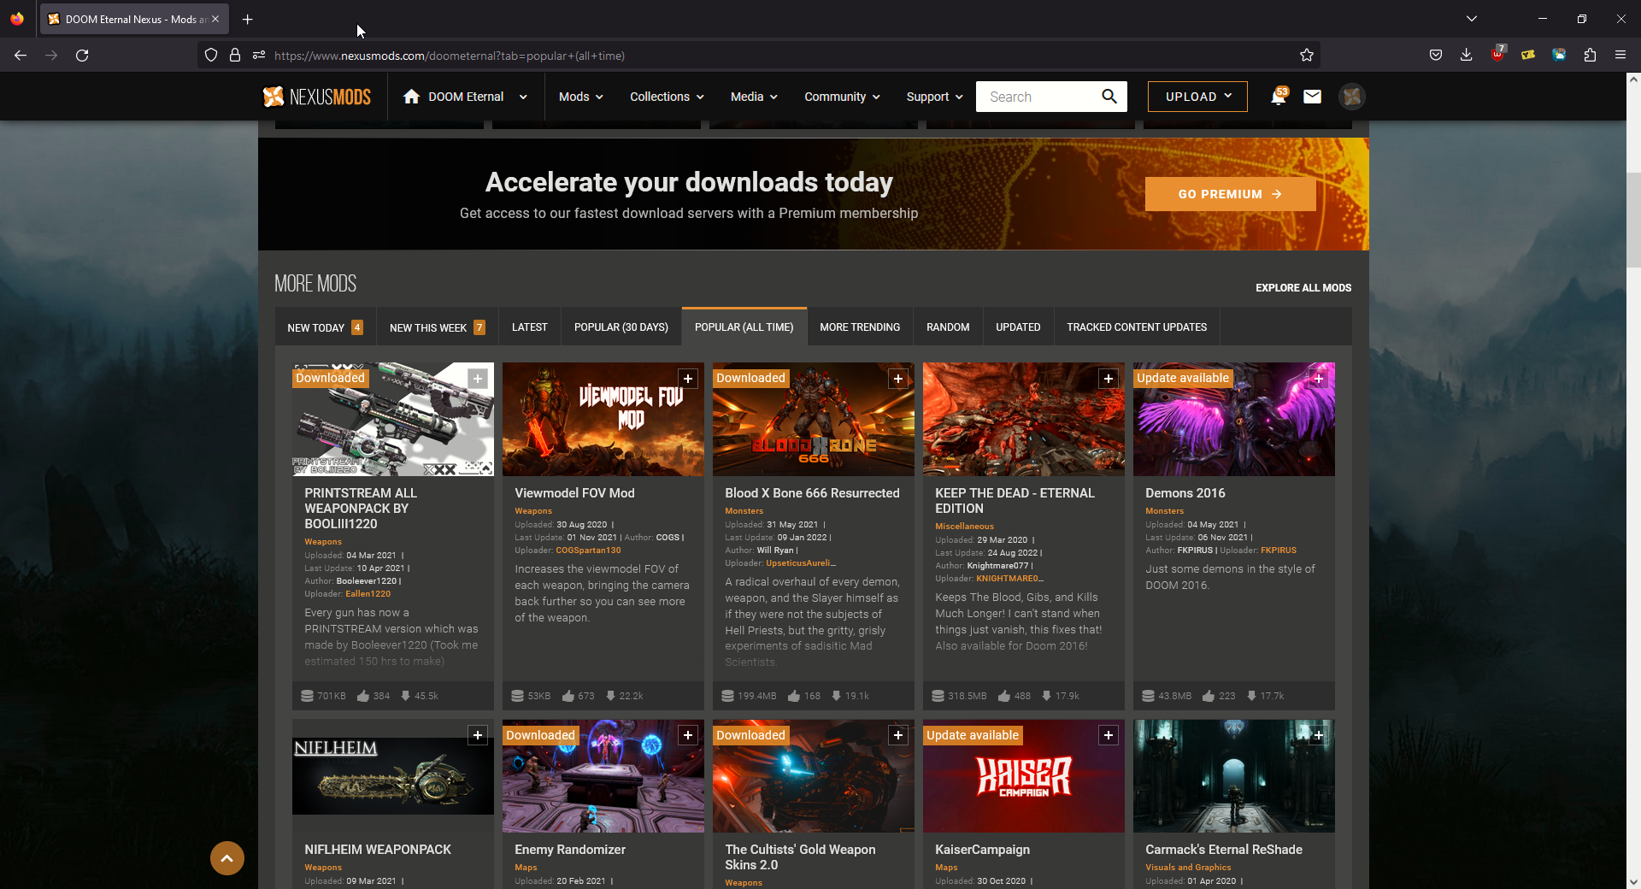Expand the DOOM Eternal game dropdown arrow

[x=523, y=97]
